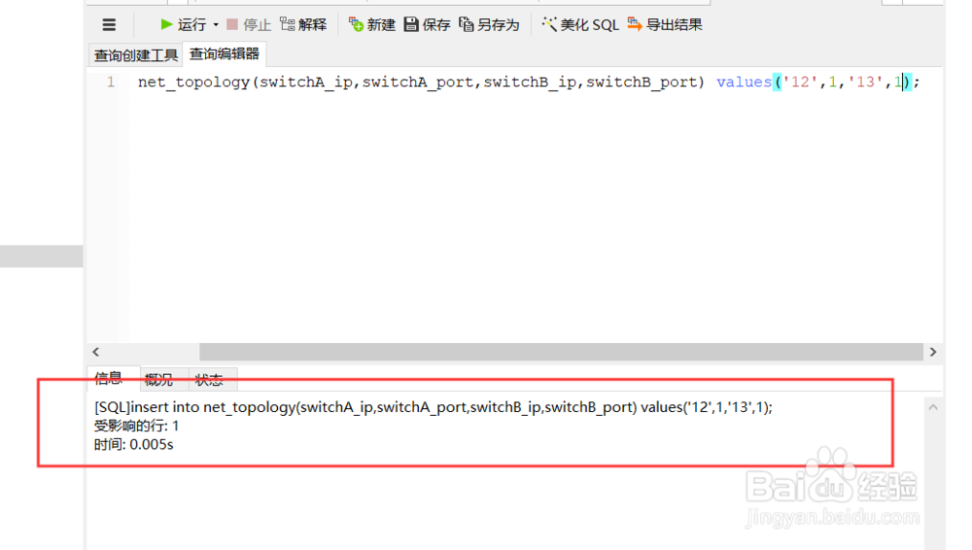The image size is (972, 550).
Task: Click the horizontal scrollbar right arrow
Action: tap(933, 352)
